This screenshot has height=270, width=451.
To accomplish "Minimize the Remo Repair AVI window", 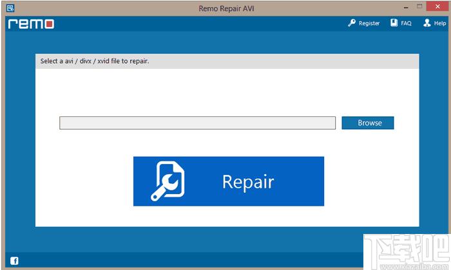I will (406, 7).
